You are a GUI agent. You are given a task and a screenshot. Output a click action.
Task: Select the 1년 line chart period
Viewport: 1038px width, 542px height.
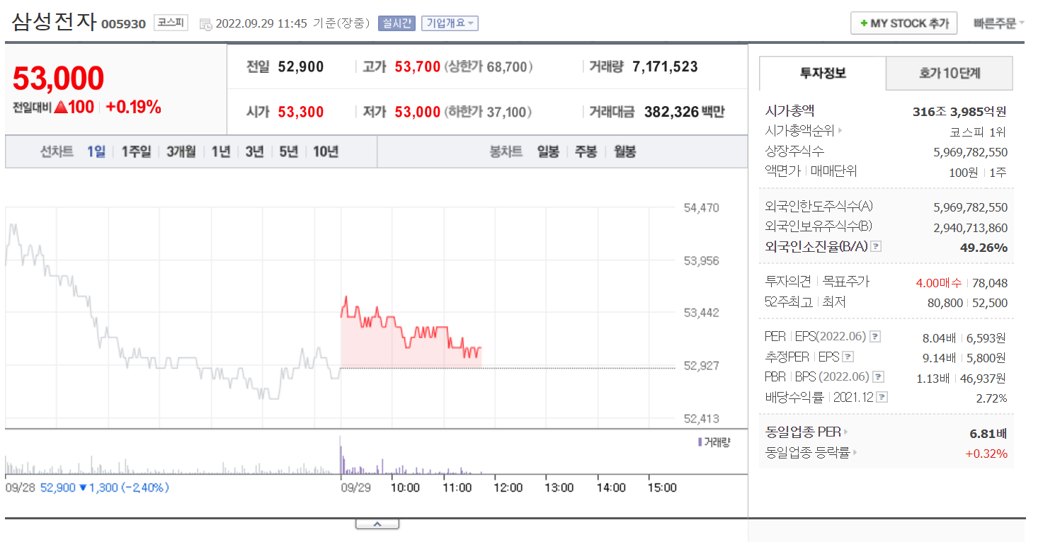pos(221,151)
